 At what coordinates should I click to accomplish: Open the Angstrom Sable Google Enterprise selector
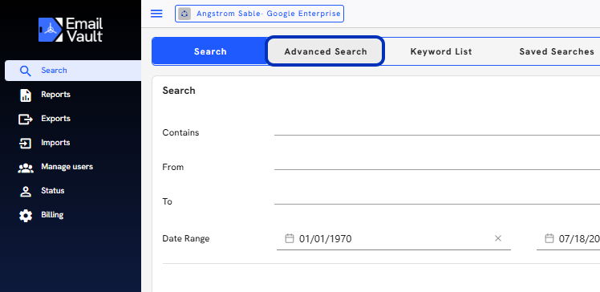(259, 14)
